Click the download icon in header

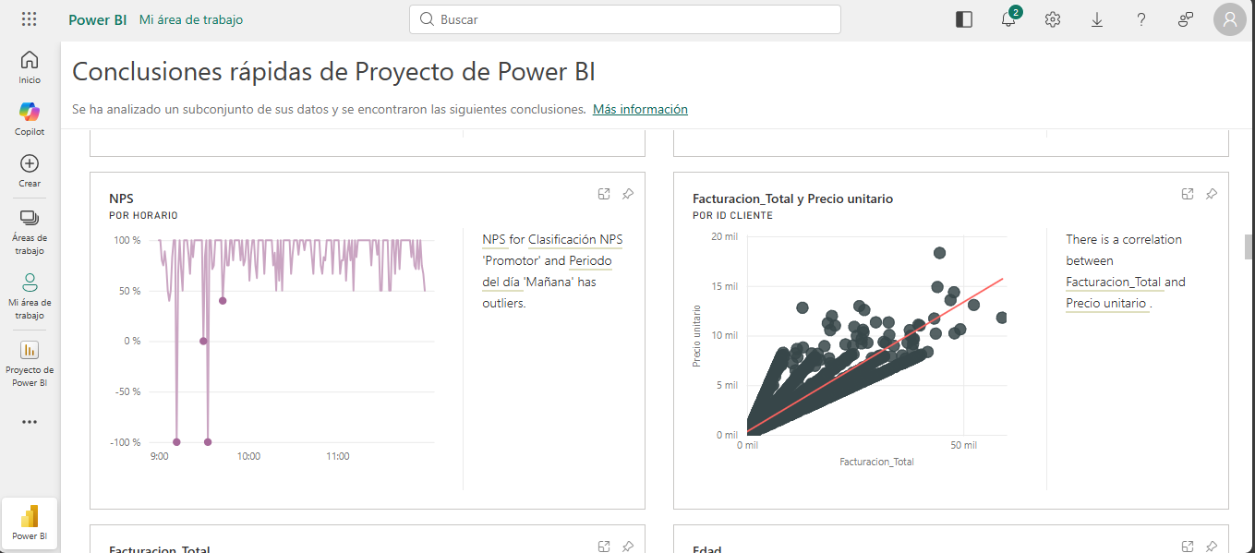[x=1097, y=19]
